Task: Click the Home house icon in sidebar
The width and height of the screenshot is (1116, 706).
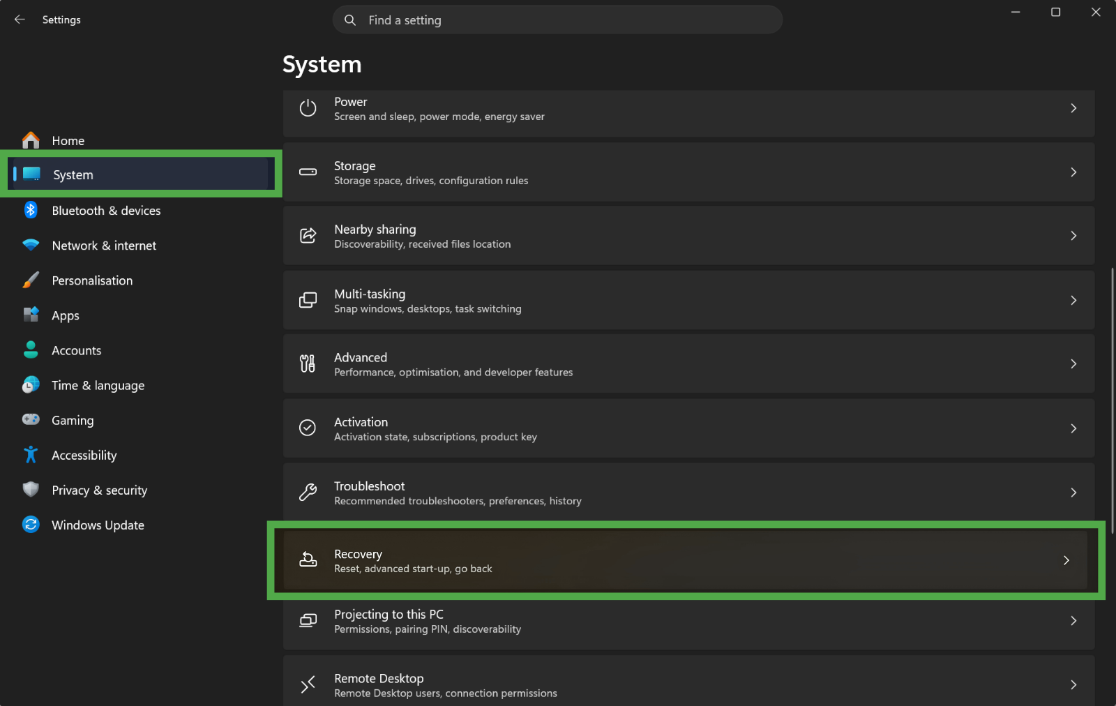Action: [31, 140]
